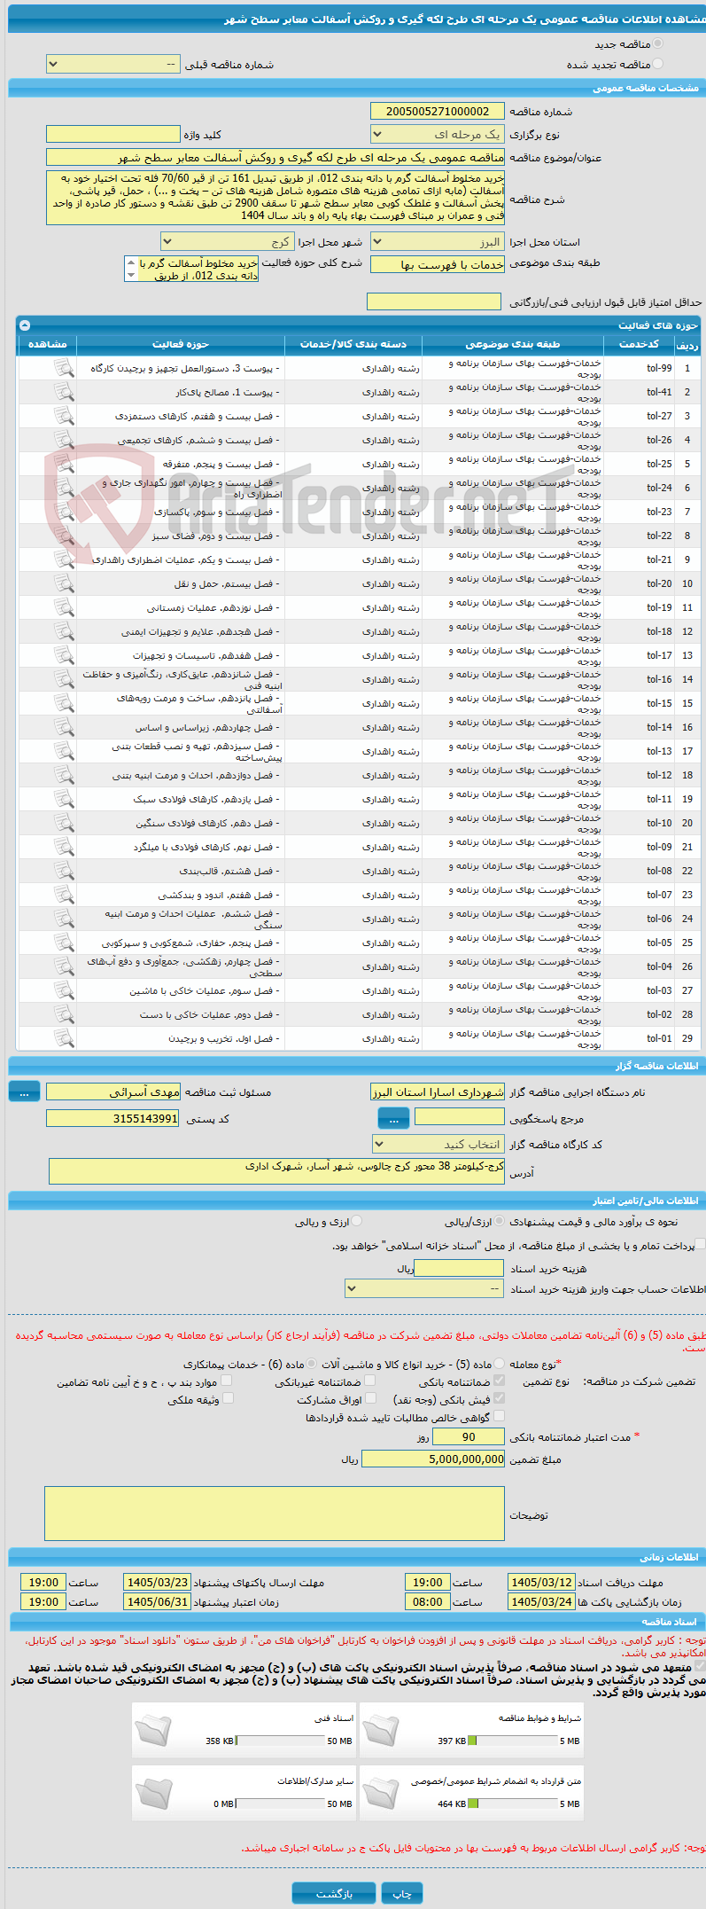
Task: Click بازگشت button
Action: tap(334, 1893)
